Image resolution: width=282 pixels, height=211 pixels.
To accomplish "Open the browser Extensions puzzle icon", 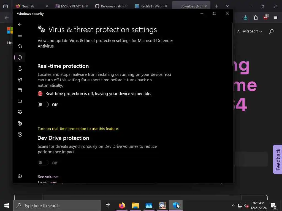I will (x=256, y=18).
